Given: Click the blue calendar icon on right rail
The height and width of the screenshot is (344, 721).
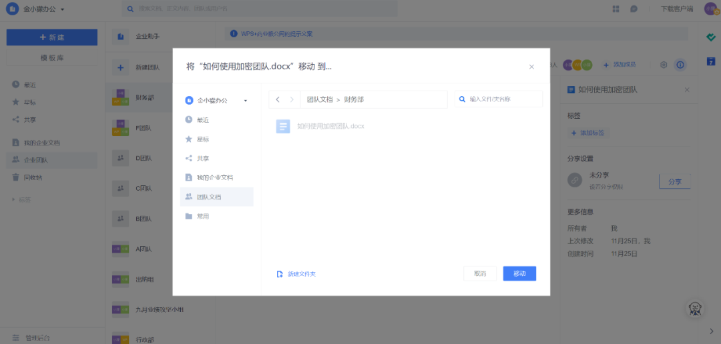Looking at the screenshot, I should pos(711,61).
